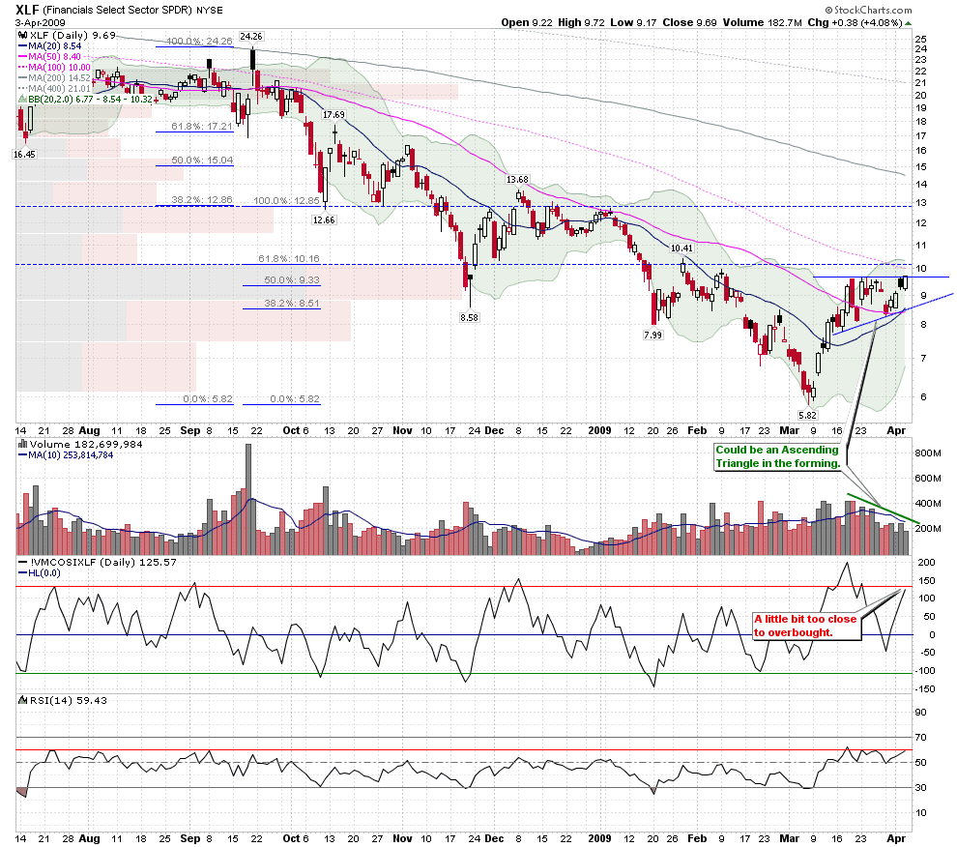Click the 38.2%: 8.51 Fibonacci label
The width and height of the screenshot is (957, 847).
[292, 303]
